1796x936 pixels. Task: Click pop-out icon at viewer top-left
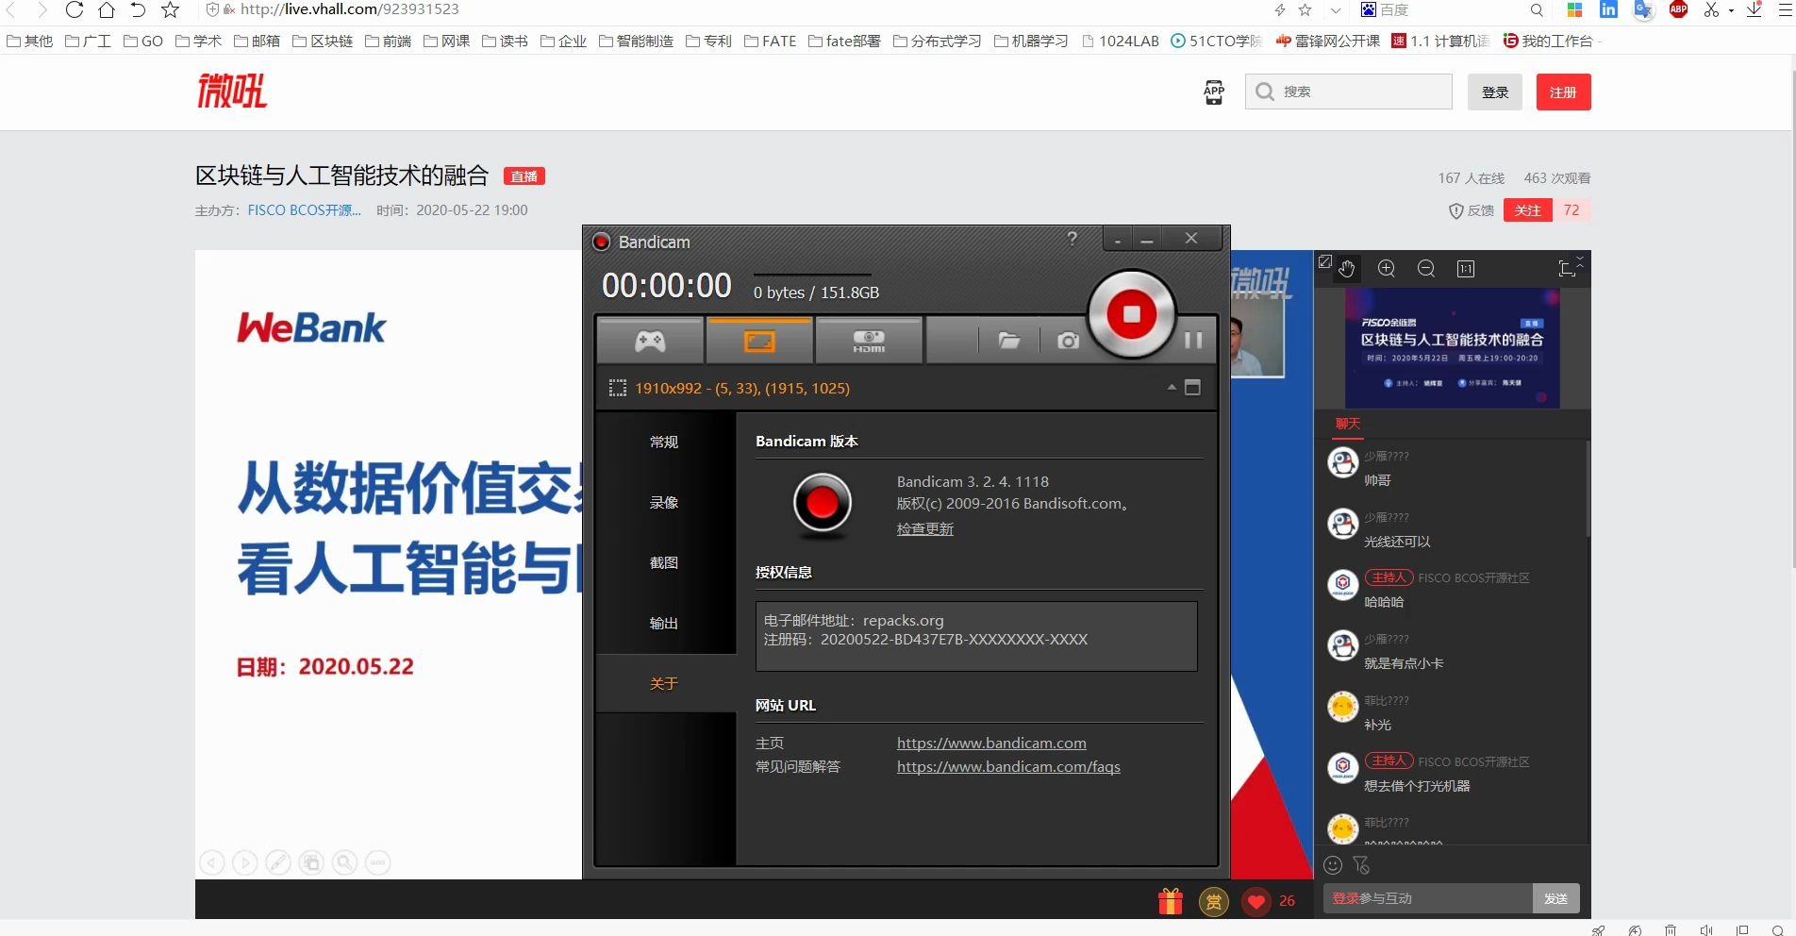[1324, 261]
